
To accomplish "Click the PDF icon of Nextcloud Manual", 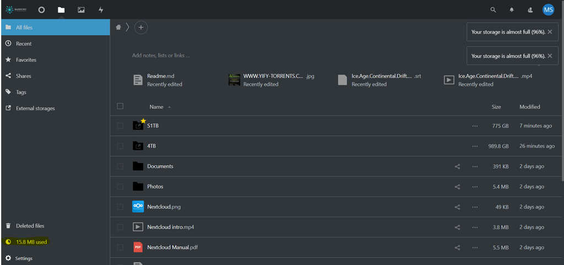I will click(x=138, y=247).
